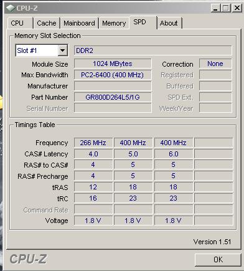Click the Part Number label

pos(50,97)
